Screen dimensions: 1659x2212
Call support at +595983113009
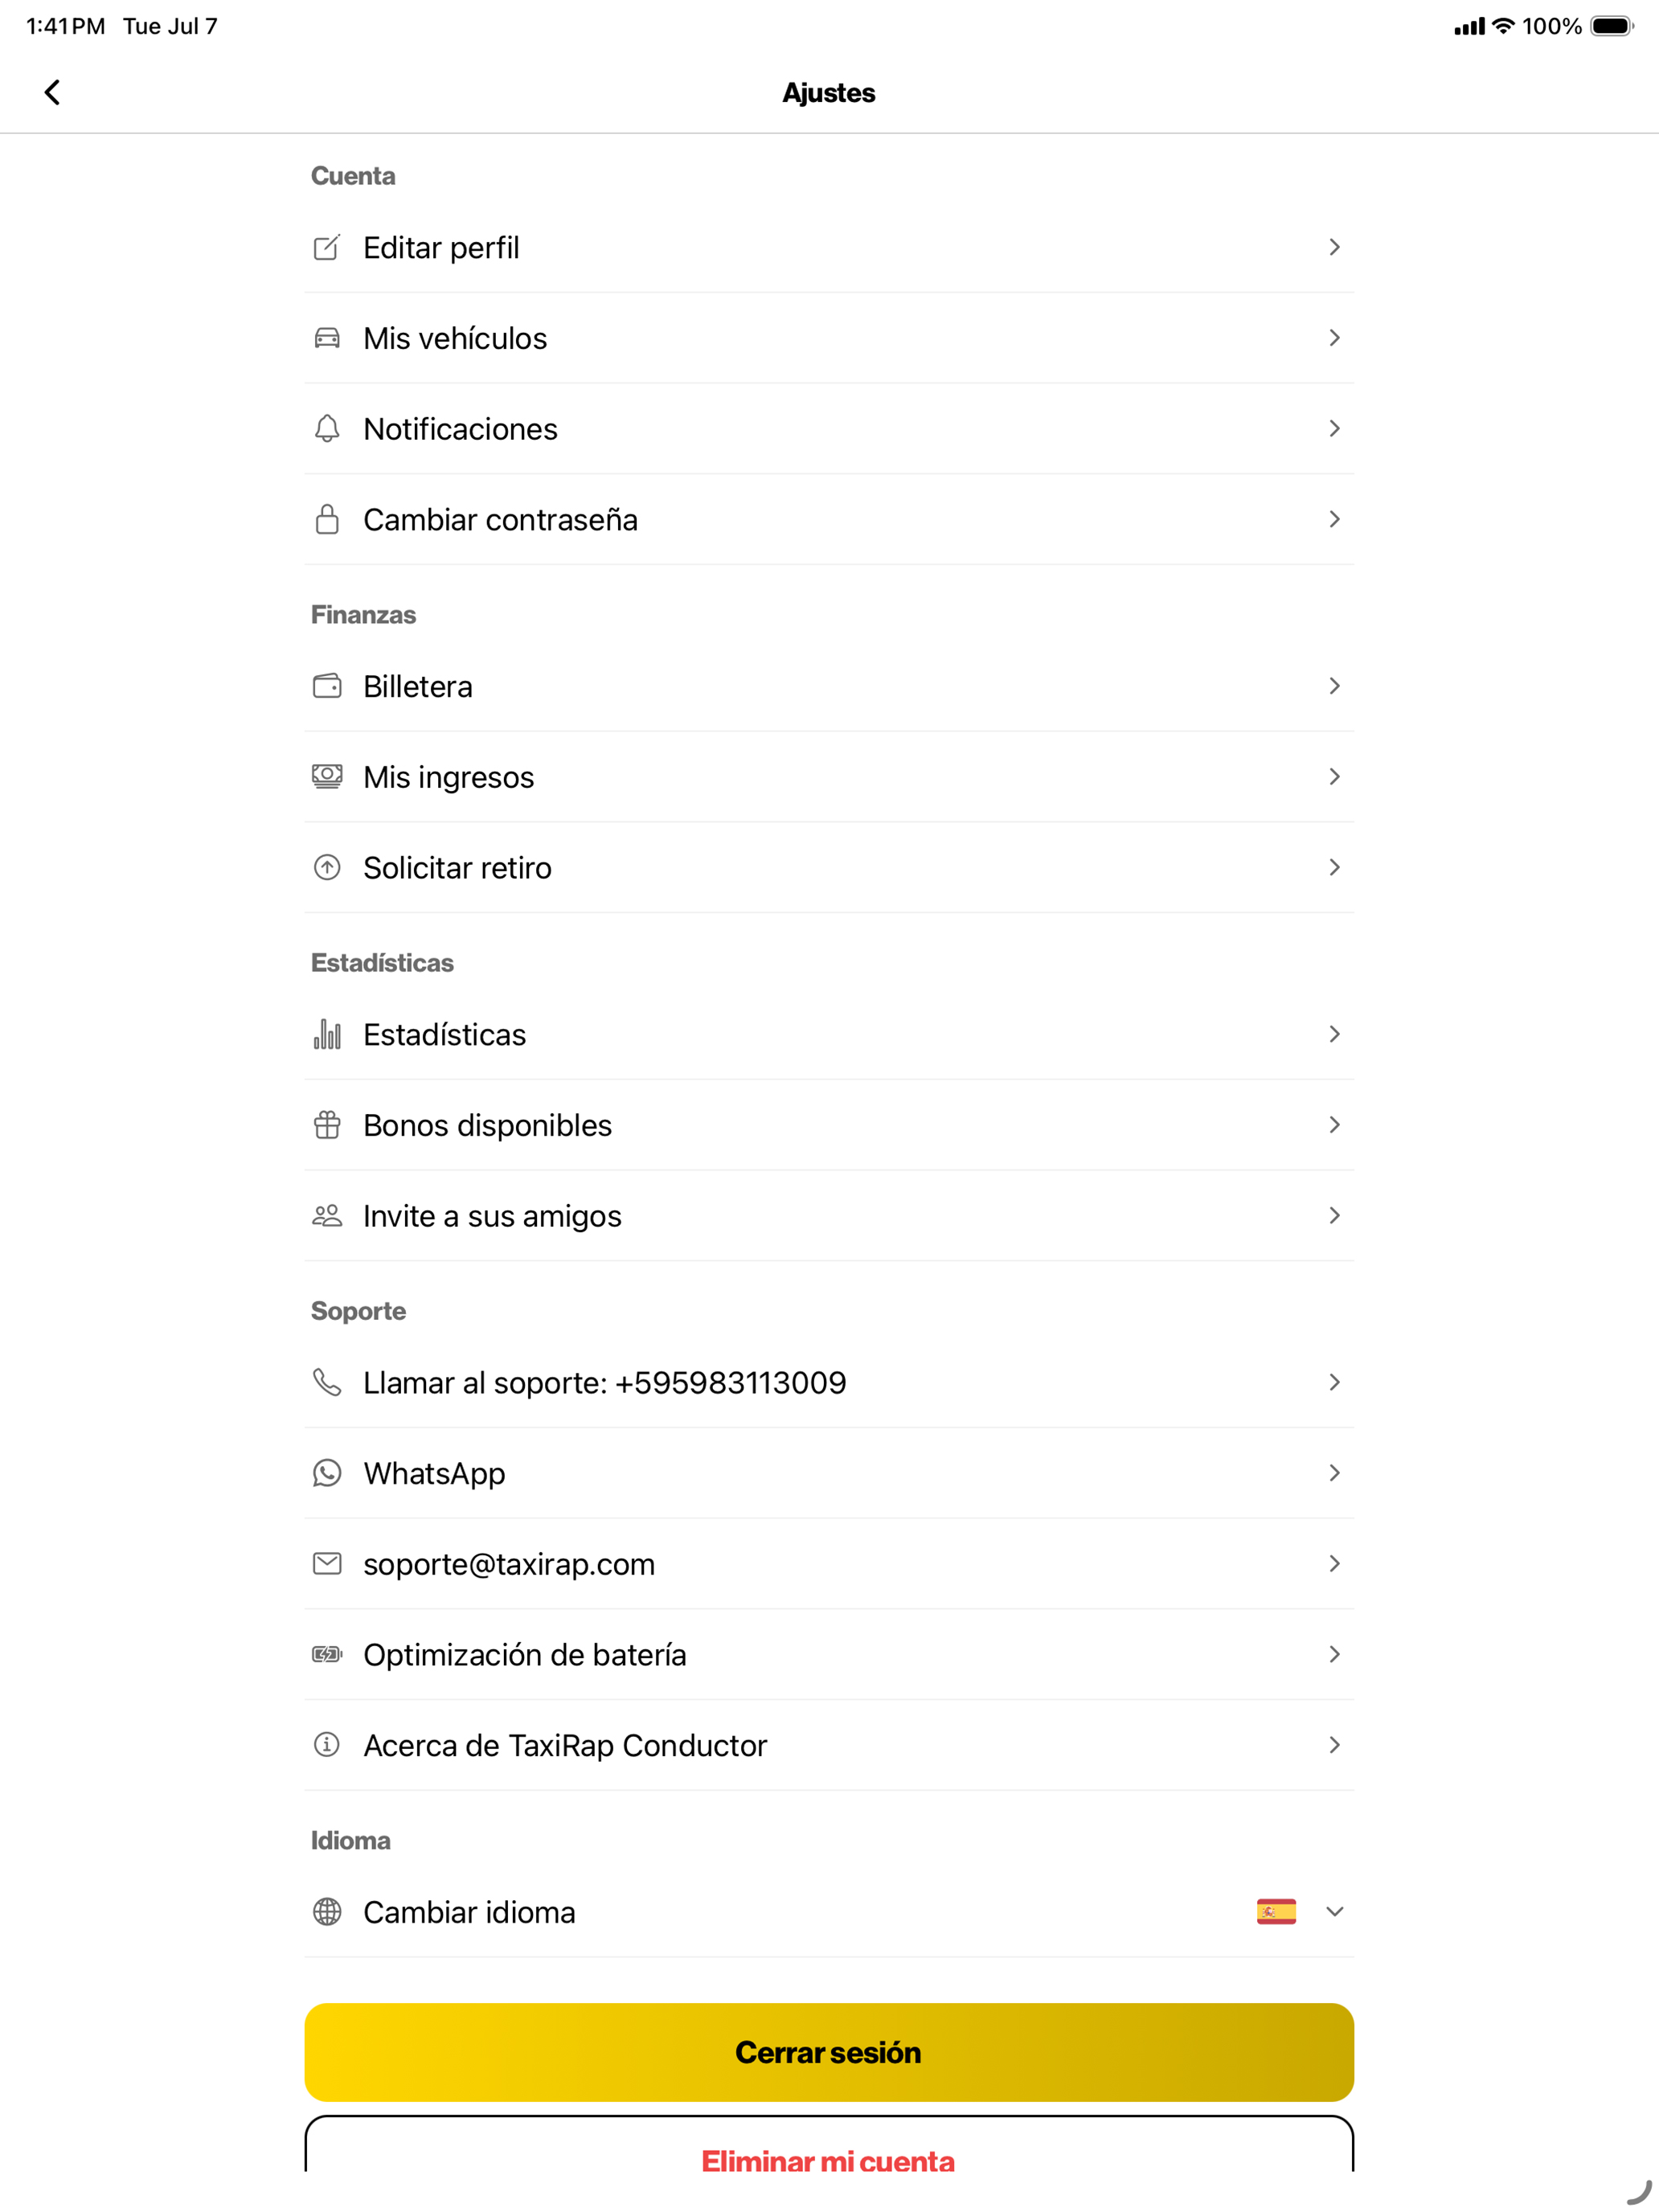tap(829, 1383)
